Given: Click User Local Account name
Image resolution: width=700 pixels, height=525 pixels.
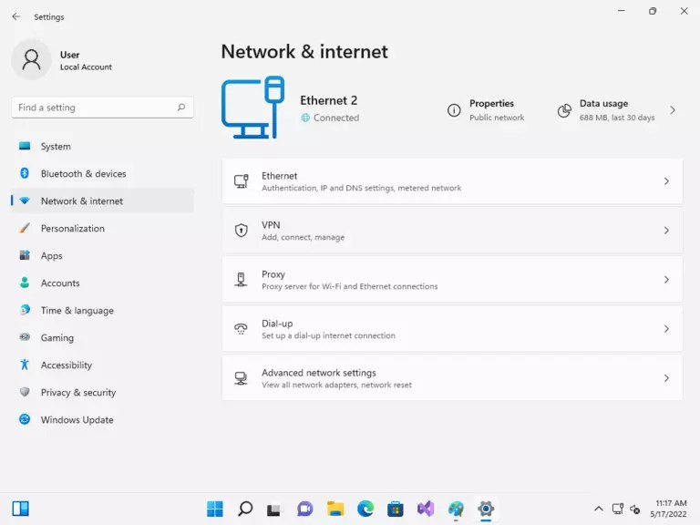Looking at the screenshot, I should pyautogui.click(x=86, y=60).
